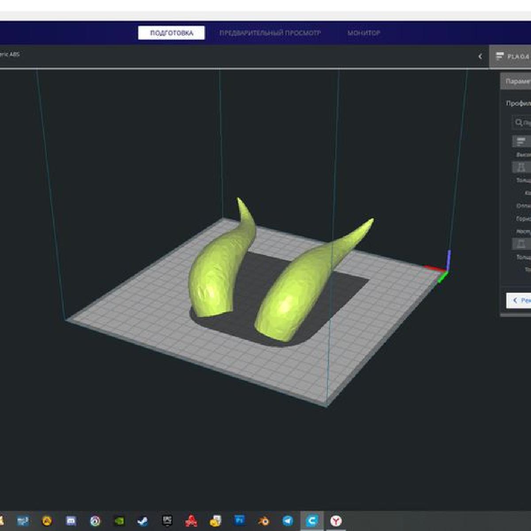Expand the Walls settings category
This screenshot has height=531, width=531.
coord(522,167)
